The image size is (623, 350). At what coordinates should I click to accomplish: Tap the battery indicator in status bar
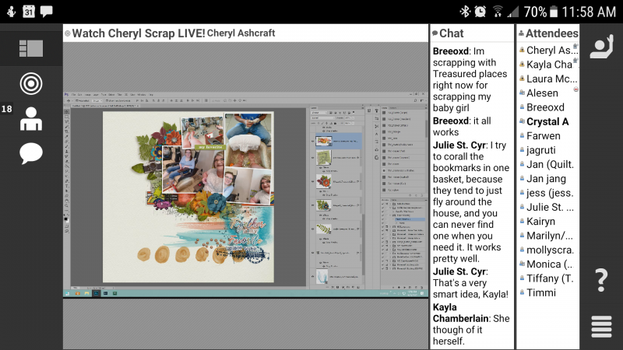click(553, 12)
